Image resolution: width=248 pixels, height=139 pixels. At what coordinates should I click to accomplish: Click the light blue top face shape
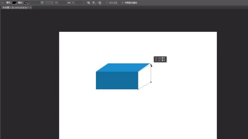(123, 68)
